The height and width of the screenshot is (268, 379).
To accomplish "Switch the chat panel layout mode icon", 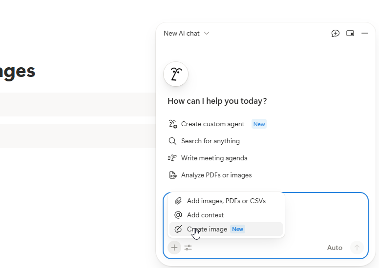I will pos(350,33).
